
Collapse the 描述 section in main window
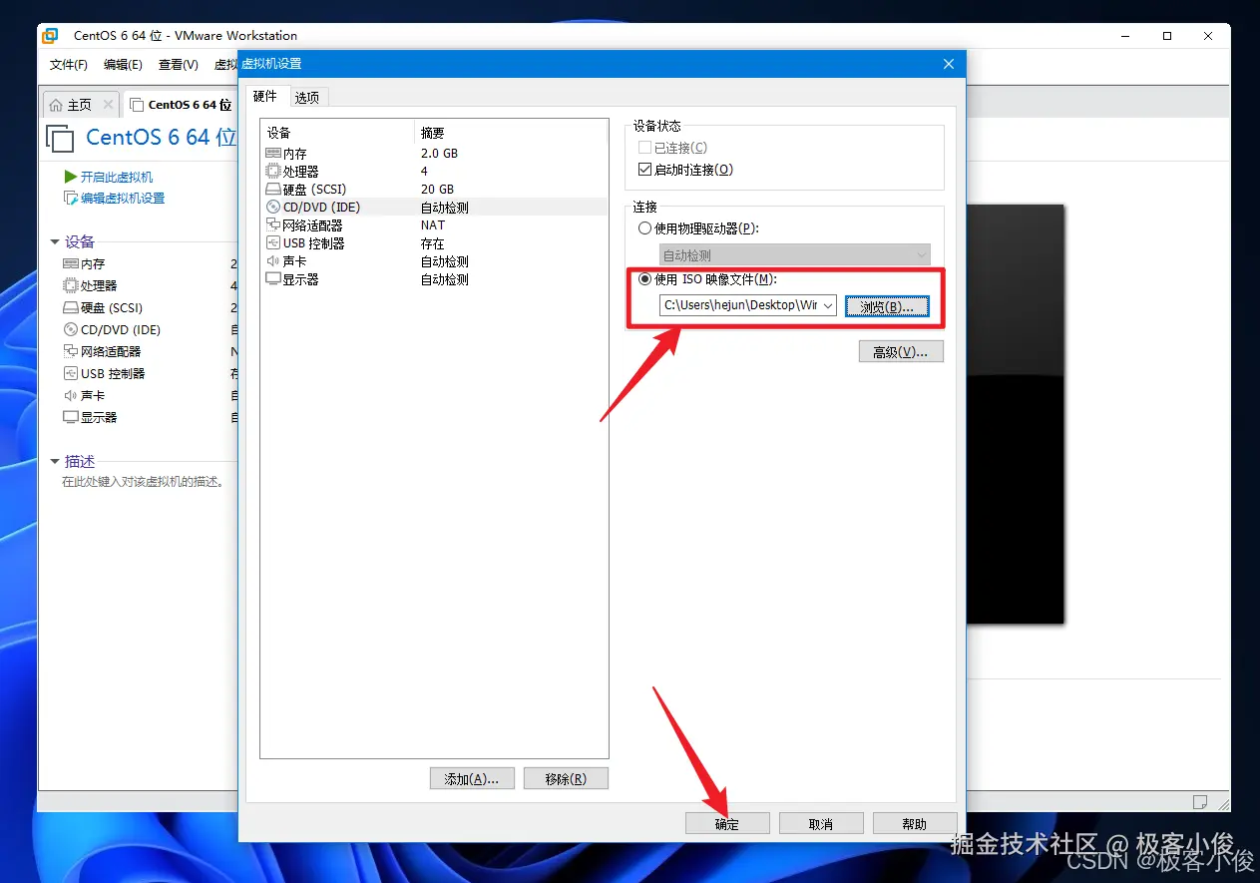point(55,462)
